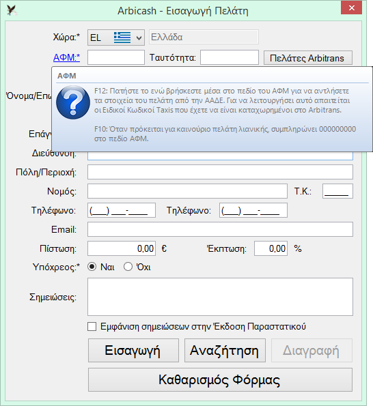Focus the first Τηλέφωνο field
Viewport: 373px width, 406px height.
pyautogui.click(x=122, y=210)
